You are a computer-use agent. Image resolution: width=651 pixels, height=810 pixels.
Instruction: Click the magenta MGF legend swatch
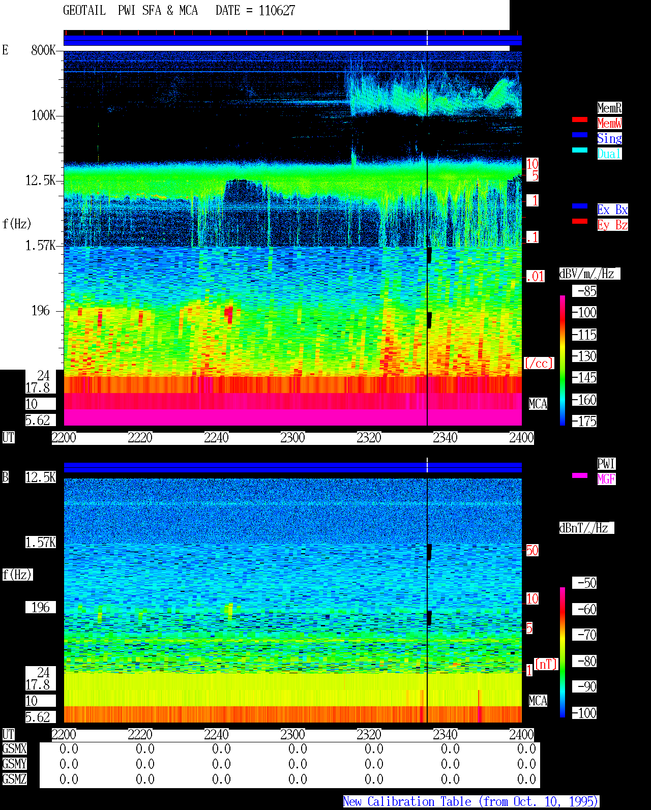(580, 475)
